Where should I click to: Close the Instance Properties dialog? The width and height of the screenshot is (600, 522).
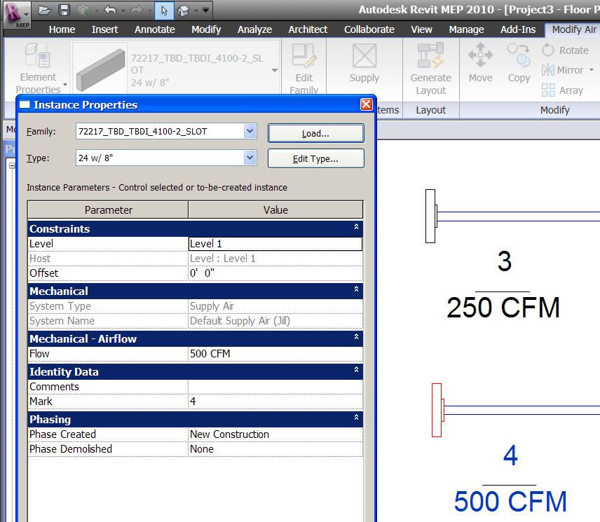click(x=367, y=104)
